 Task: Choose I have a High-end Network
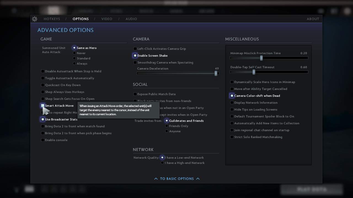pos(162,163)
